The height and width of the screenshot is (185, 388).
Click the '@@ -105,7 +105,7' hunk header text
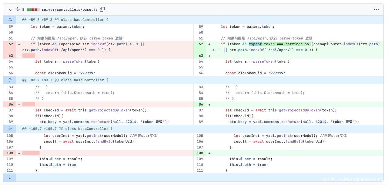click(67, 129)
